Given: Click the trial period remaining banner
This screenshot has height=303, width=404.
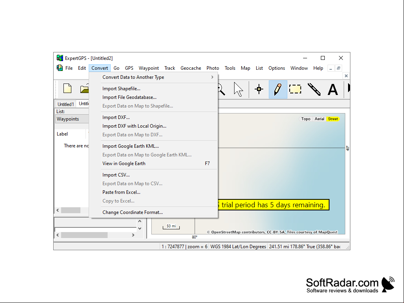Looking at the screenshot, I should click(274, 205).
